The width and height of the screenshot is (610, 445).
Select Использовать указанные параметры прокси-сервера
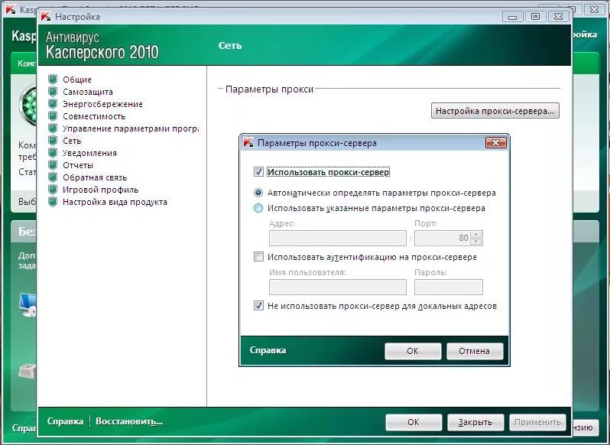[258, 208]
